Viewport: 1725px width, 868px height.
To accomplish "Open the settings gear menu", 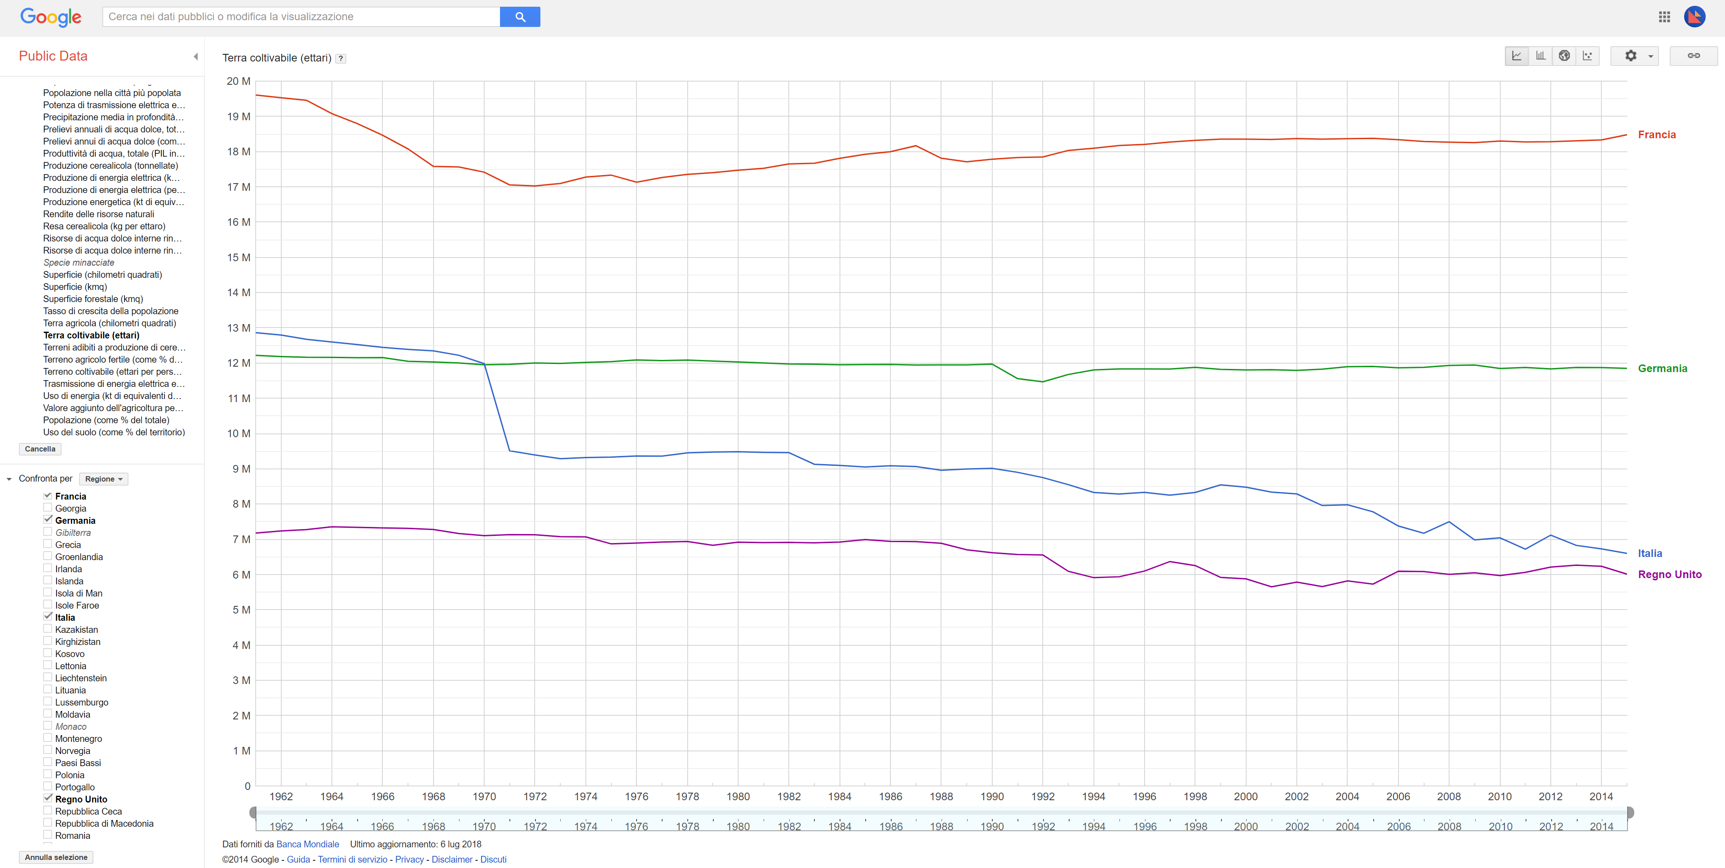I will click(1635, 56).
